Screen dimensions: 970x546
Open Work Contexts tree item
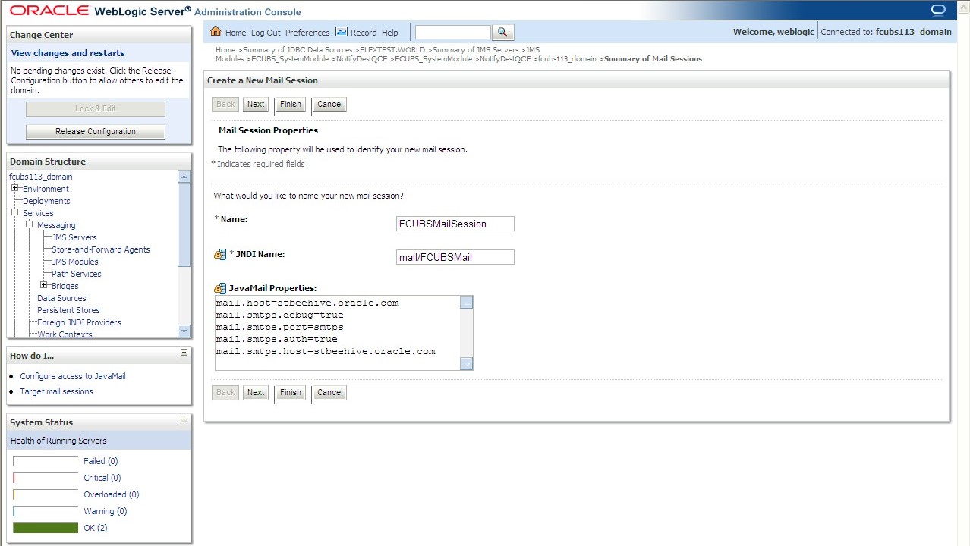65,334
